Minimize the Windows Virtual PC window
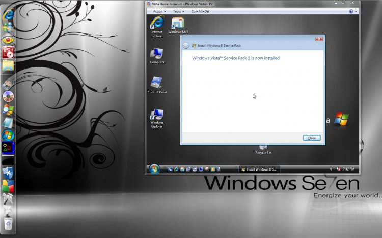 pyautogui.click(x=336, y=3)
